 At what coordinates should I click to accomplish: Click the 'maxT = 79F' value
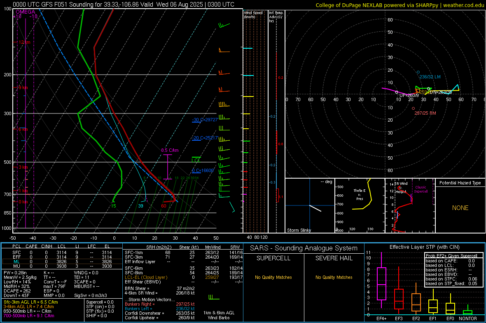[54, 286]
